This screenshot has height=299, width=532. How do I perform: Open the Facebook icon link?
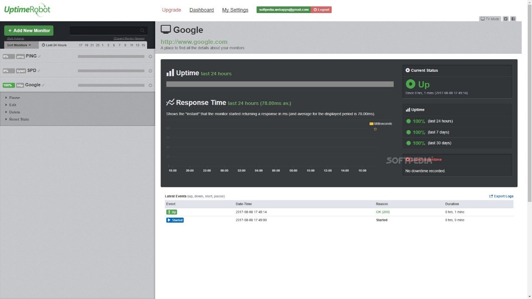513,19
